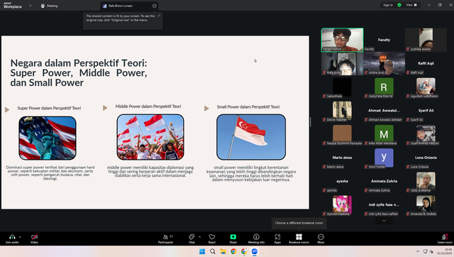
Task: Click Ayesha Maleeka's pony avatar
Action: tap(342, 204)
